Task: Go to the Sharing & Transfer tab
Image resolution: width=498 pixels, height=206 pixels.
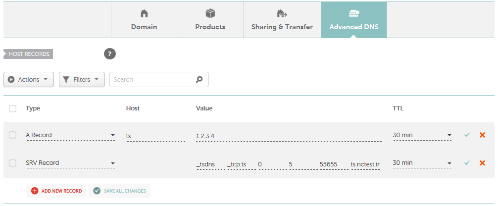Action: [282, 20]
